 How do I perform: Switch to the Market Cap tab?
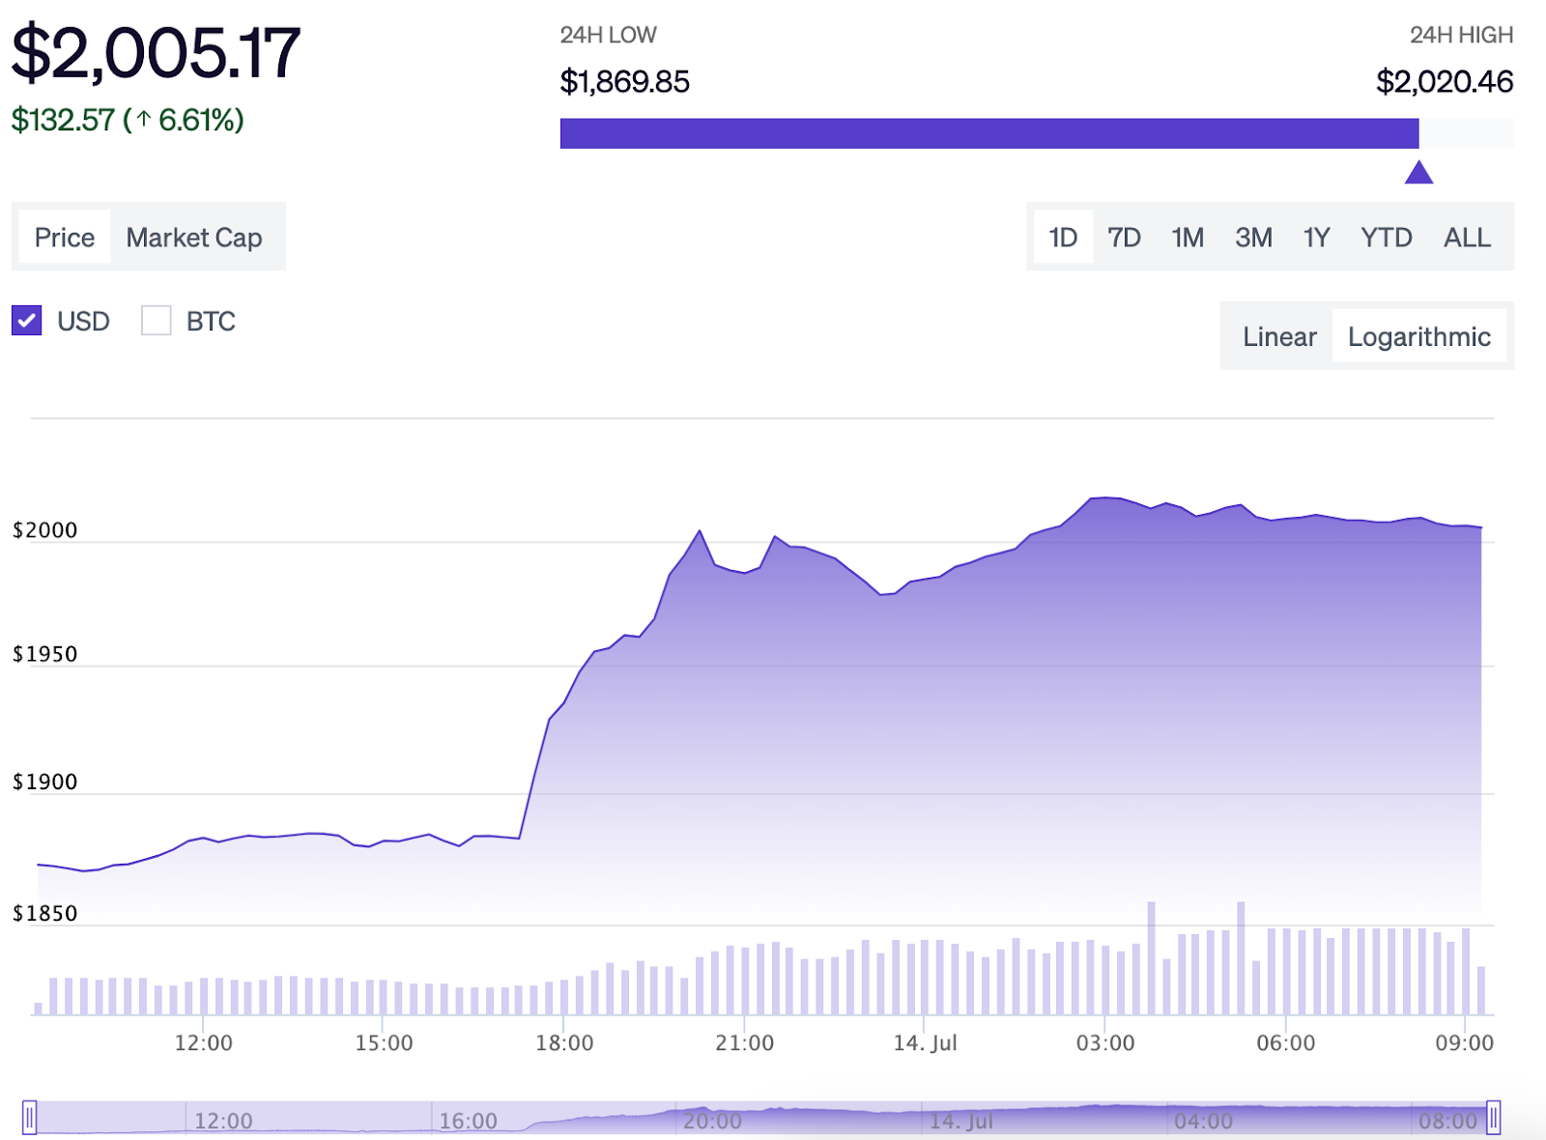coord(194,237)
